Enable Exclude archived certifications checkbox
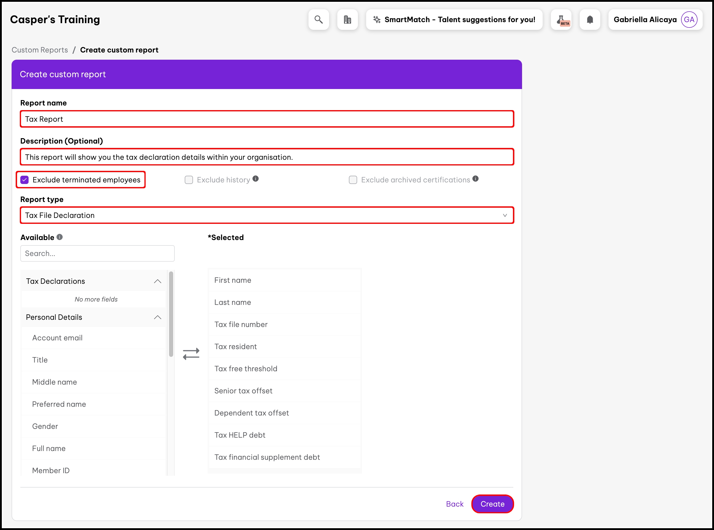Viewport: 714px width, 530px height. click(x=353, y=180)
